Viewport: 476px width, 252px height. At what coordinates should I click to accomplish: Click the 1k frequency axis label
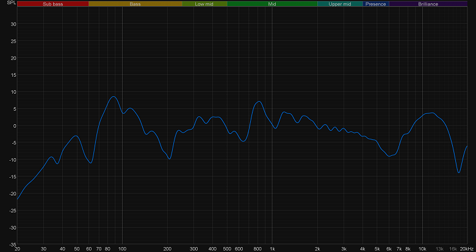272,249
